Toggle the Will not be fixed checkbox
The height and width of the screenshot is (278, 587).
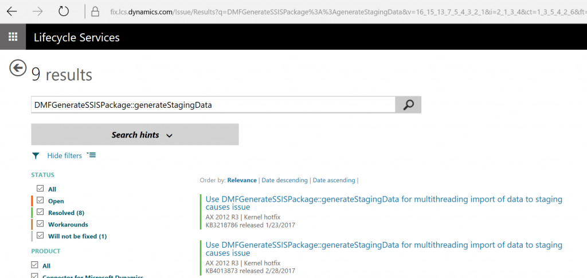[41, 236]
